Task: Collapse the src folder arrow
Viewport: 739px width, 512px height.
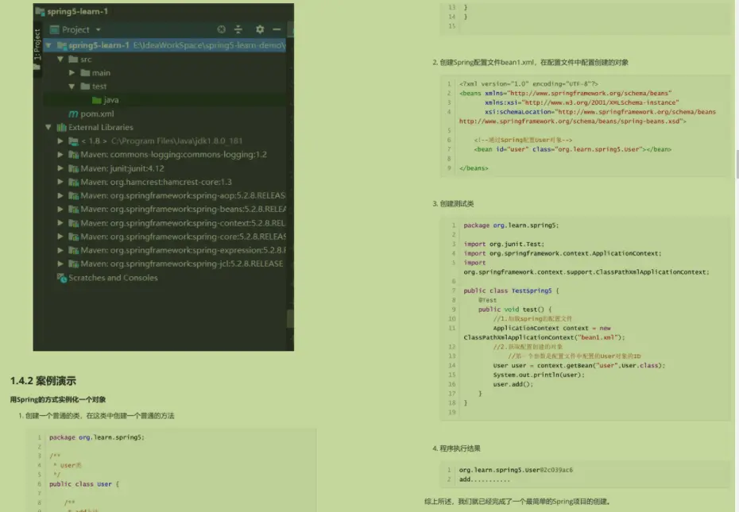Action: (x=60, y=60)
